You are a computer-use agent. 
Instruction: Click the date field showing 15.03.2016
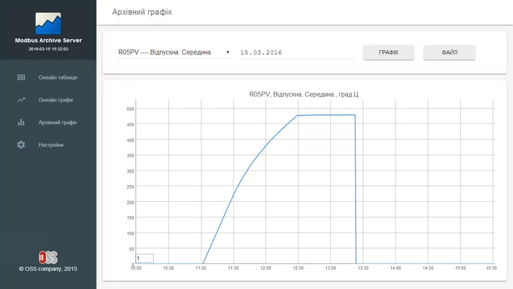click(x=298, y=52)
